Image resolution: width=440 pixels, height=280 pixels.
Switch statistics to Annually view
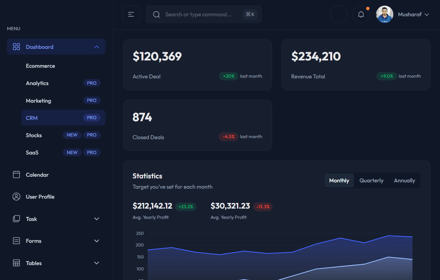(404, 180)
